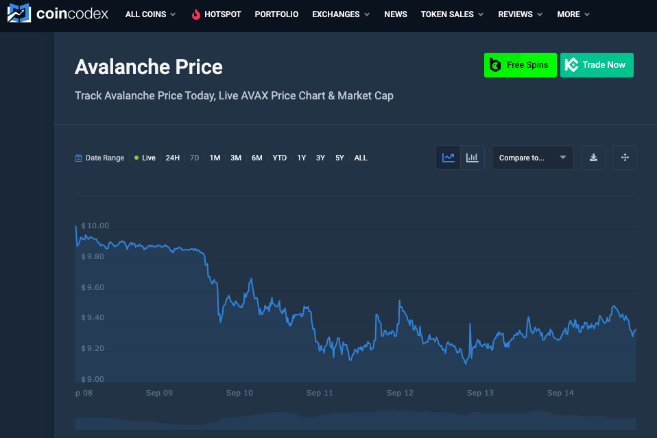Toggle Live price mode
Viewport: 657px width, 438px height.
[x=145, y=158]
